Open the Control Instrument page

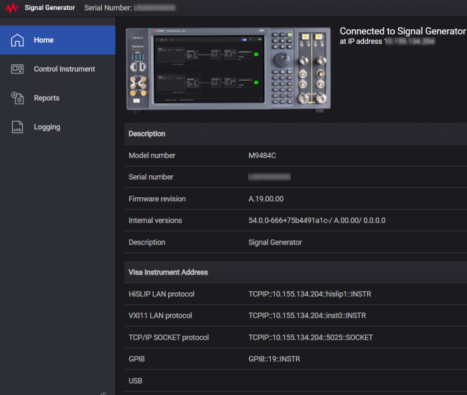point(58,69)
